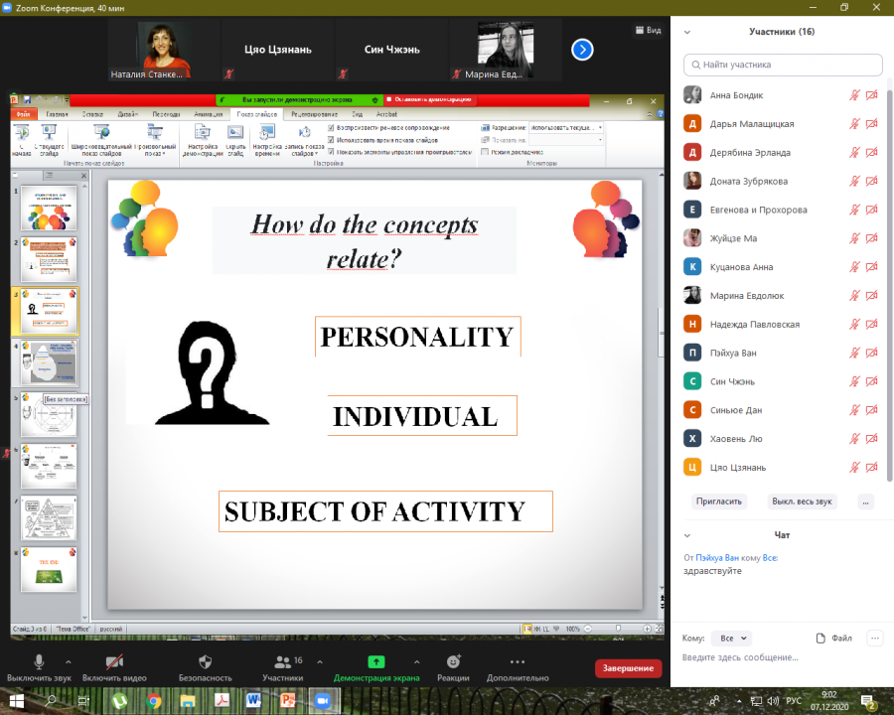Open the Кому: Все recipient dropdown

[732, 638]
